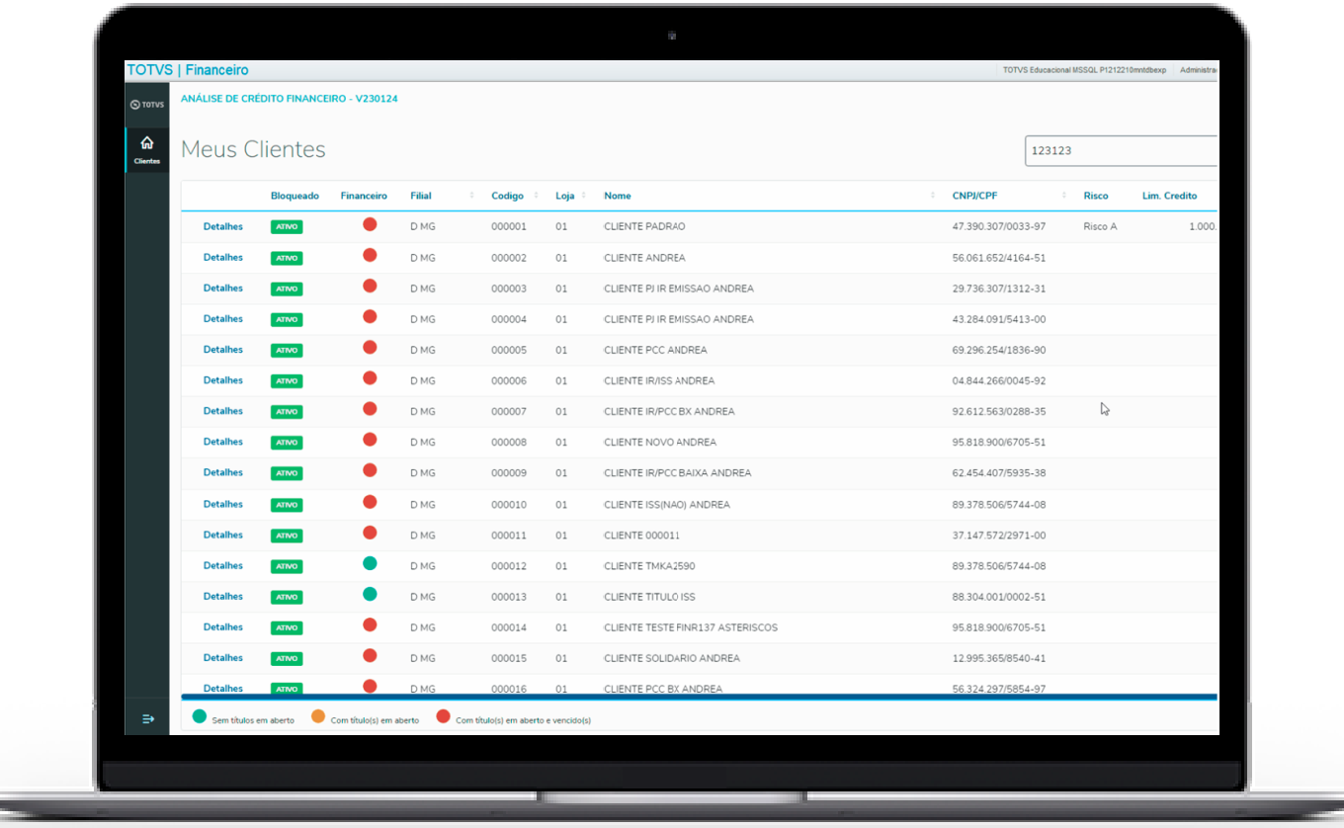Click the green legend dot 'Sem títulos em aberto'
Image resolution: width=1344 pixels, height=828 pixels.
(200, 717)
